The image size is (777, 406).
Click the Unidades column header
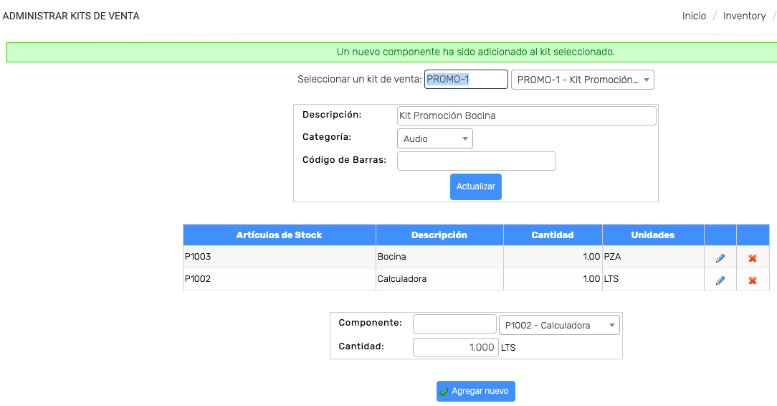coord(652,235)
